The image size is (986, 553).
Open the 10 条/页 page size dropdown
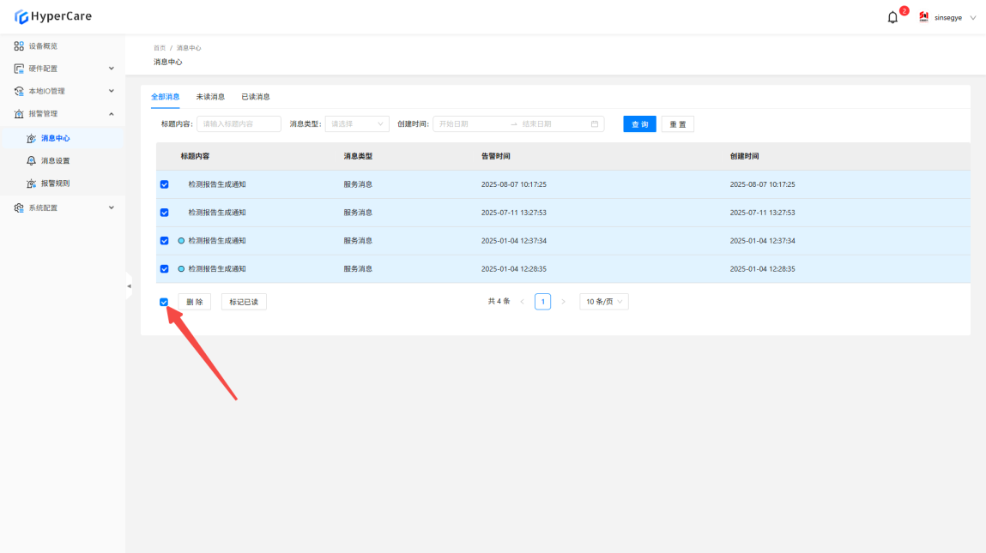[x=604, y=302]
